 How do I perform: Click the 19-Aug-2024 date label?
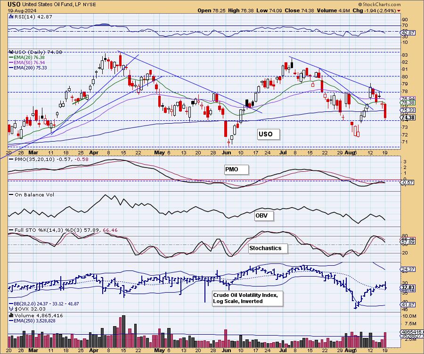tap(21, 10)
